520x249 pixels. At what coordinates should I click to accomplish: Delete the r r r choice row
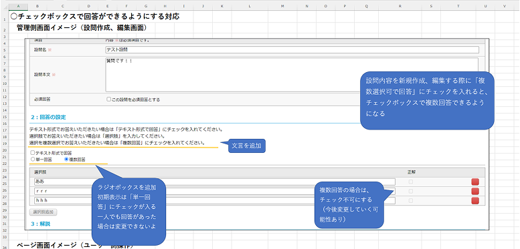tap(475, 191)
